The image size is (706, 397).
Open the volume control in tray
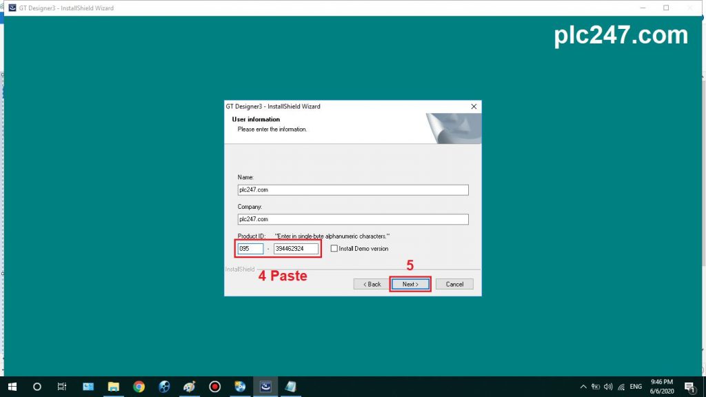tap(608, 387)
